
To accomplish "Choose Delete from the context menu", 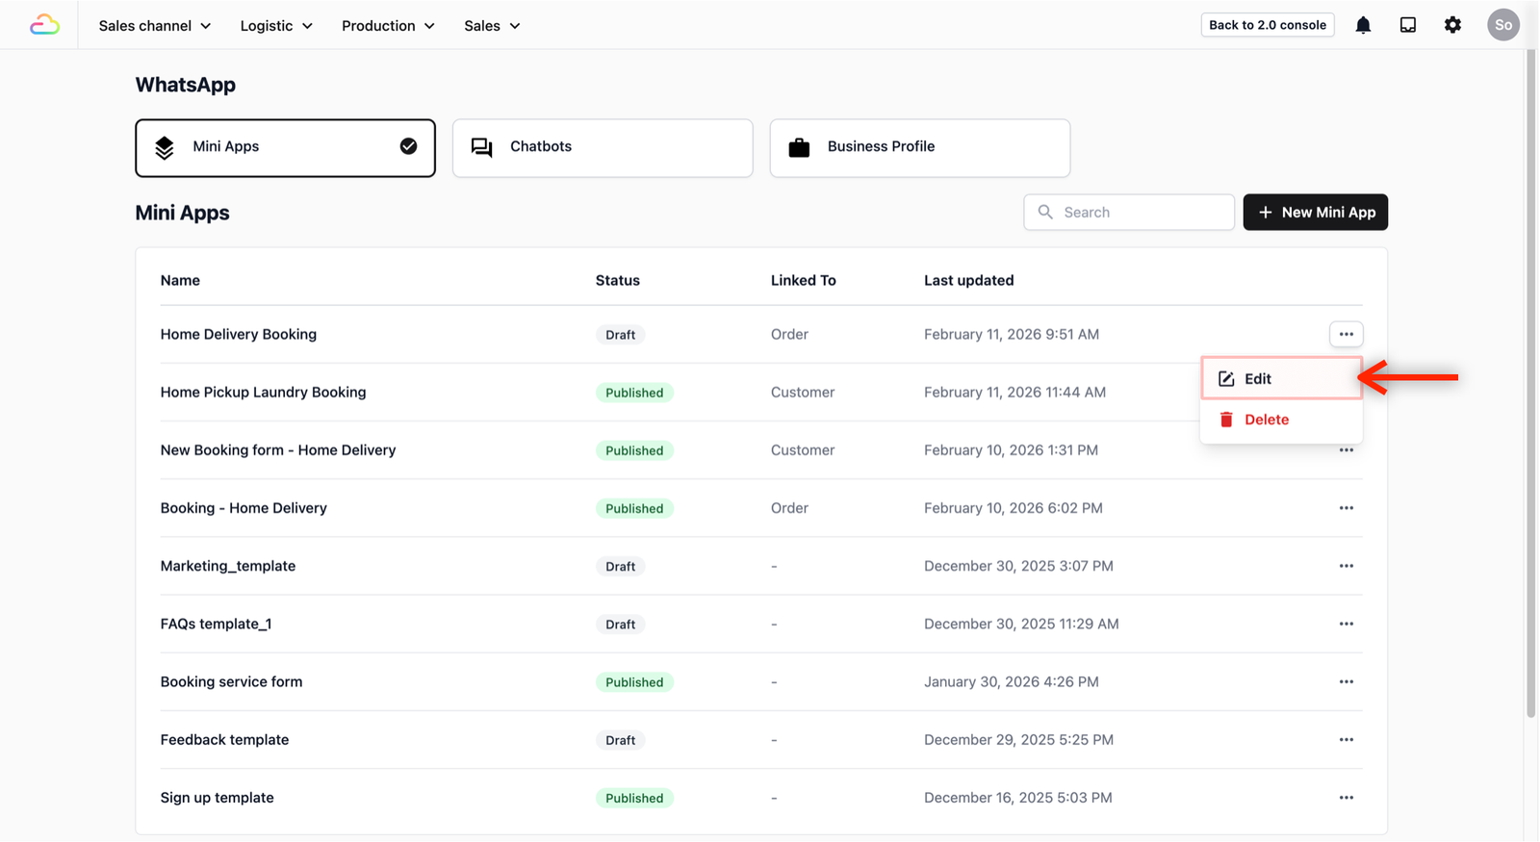I will tap(1281, 420).
